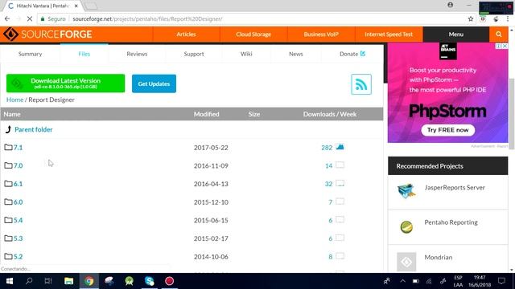Click the red recording app taskbar icon
The height and width of the screenshot is (289, 515).
[170, 281]
